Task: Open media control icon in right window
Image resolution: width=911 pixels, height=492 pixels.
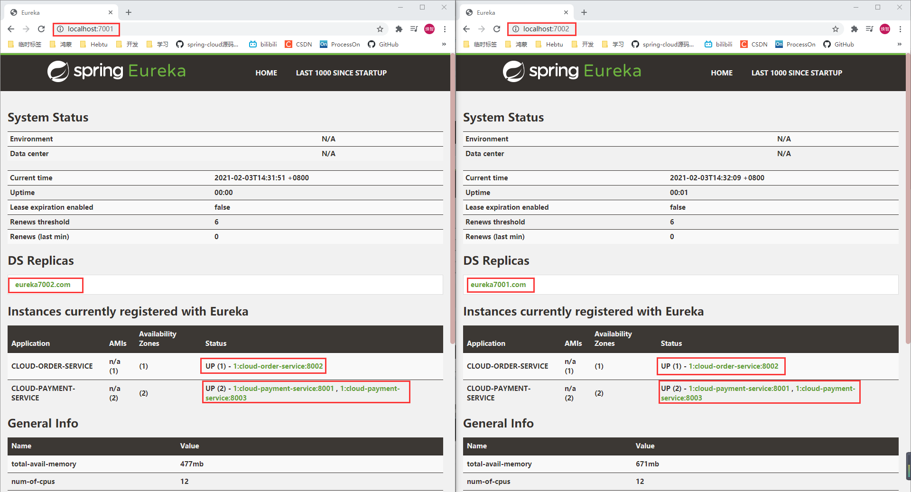Action: pos(869,29)
